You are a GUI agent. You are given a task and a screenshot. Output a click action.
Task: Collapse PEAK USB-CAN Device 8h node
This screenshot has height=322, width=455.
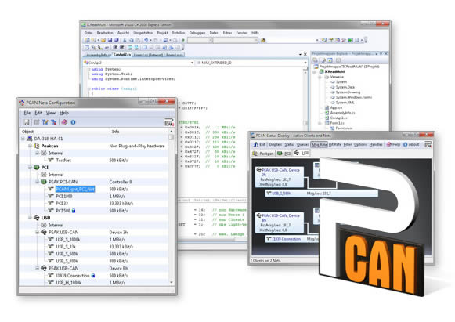click(x=37, y=268)
